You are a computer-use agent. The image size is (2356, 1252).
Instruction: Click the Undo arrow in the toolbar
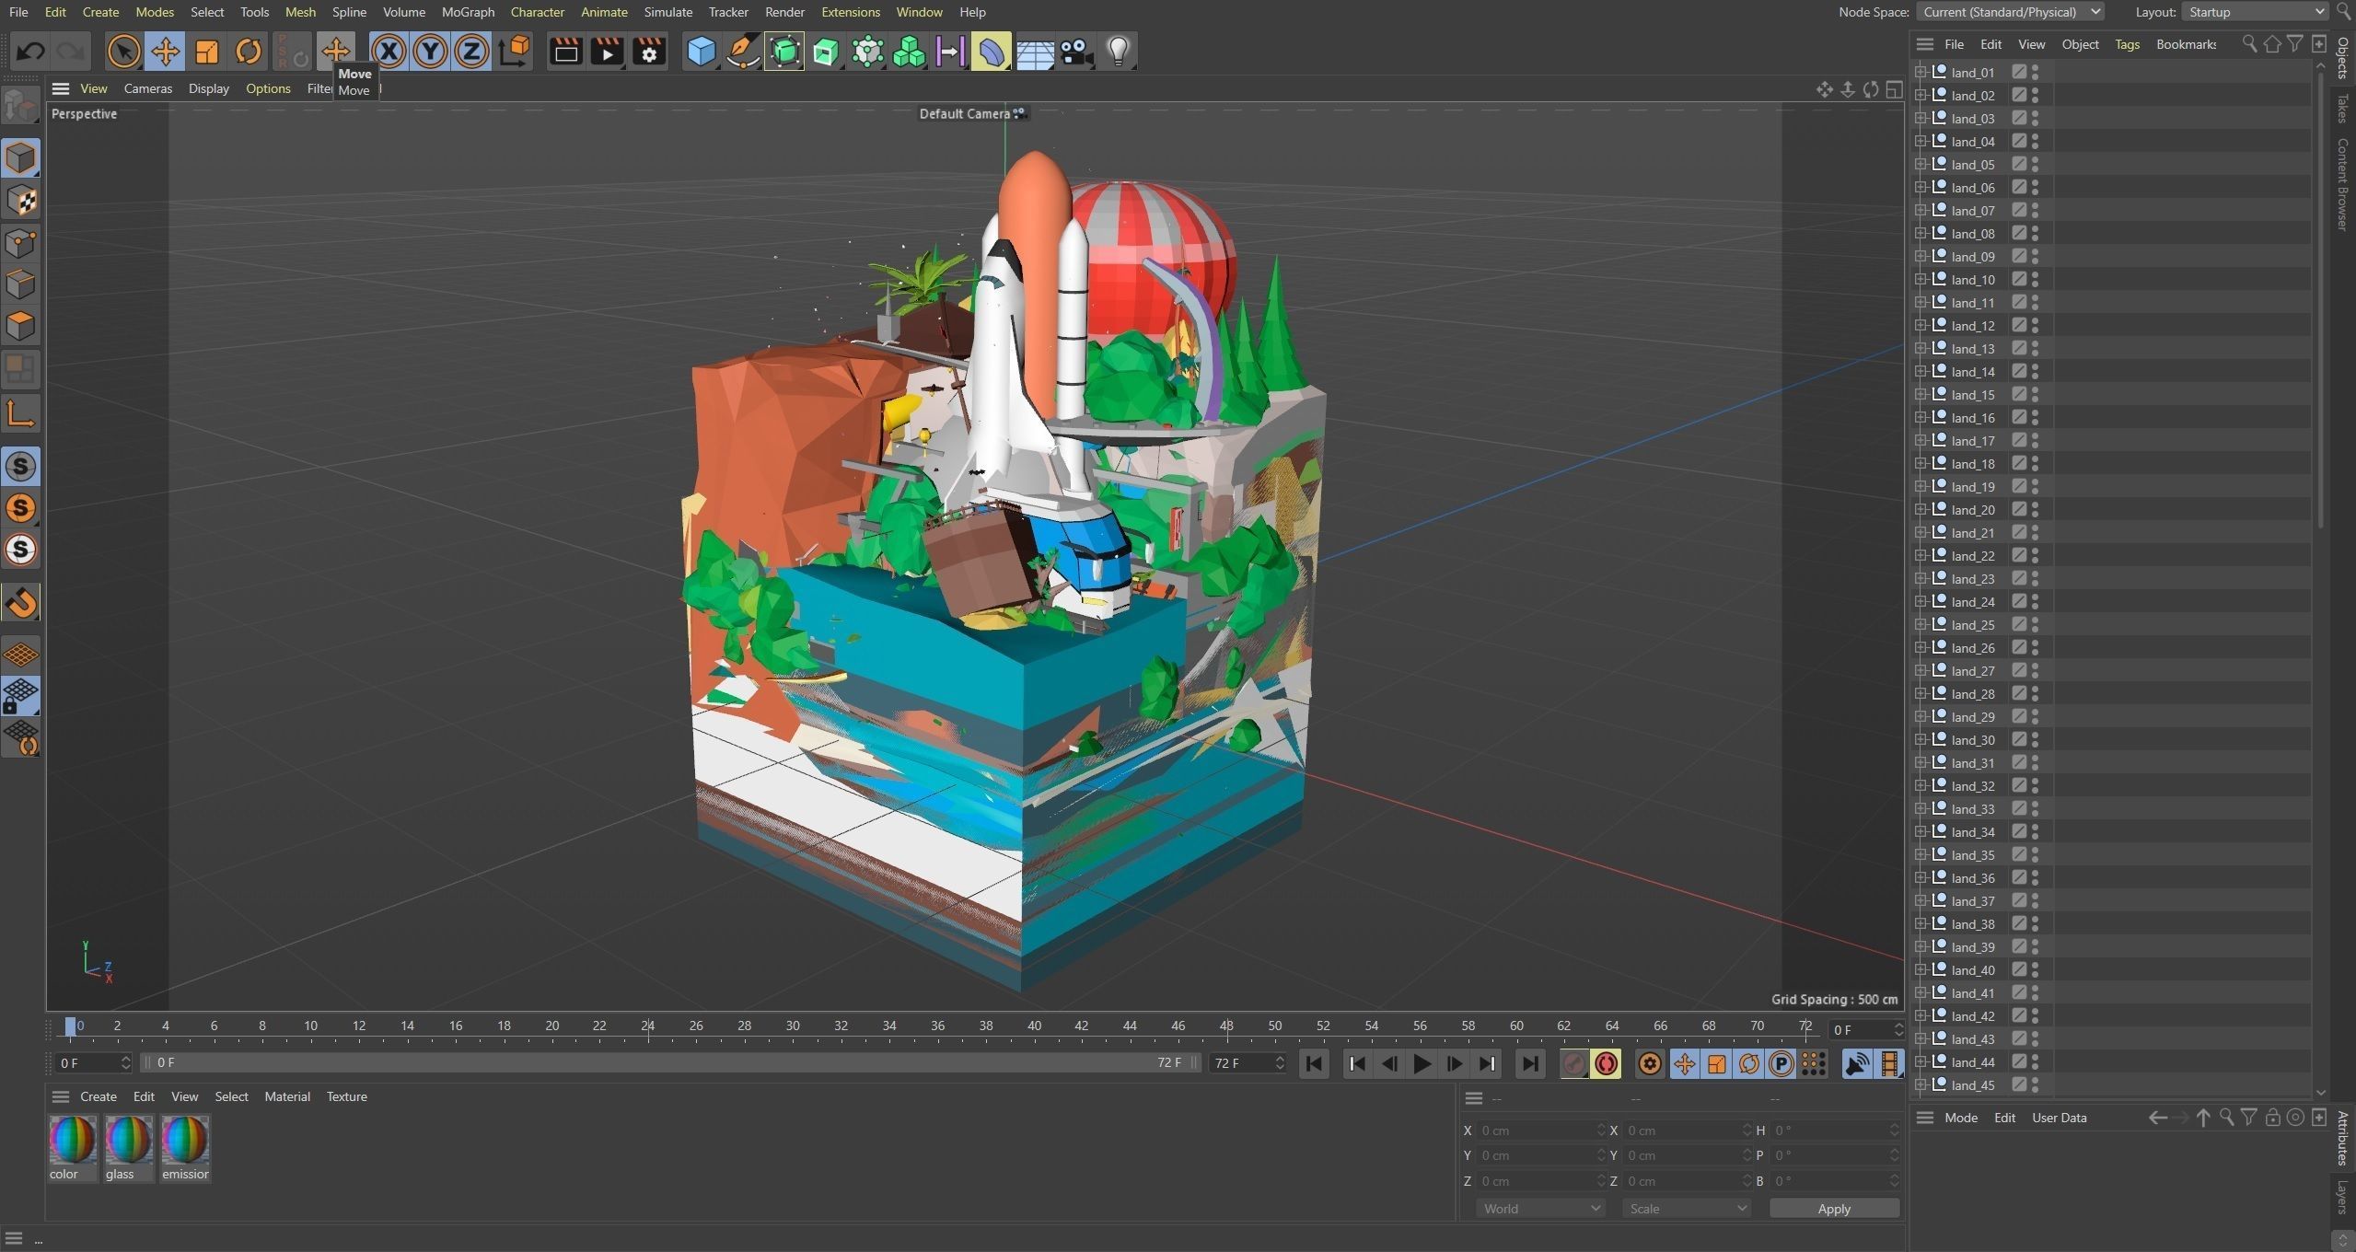click(x=30, y=51)
